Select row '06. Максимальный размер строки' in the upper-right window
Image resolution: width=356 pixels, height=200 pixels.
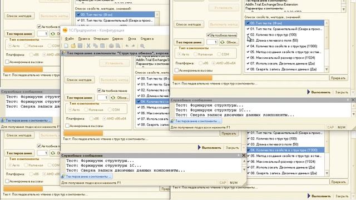click(284, 58)
